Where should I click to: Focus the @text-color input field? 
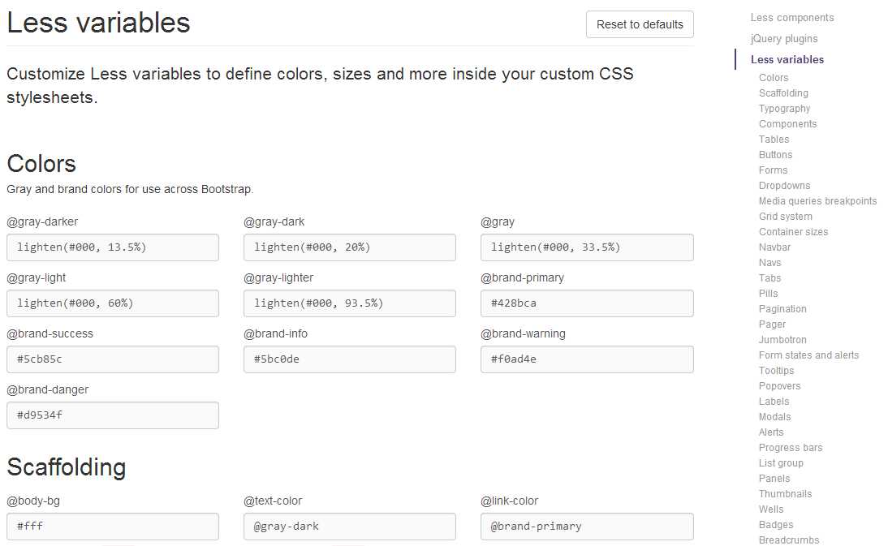[349, 526]
